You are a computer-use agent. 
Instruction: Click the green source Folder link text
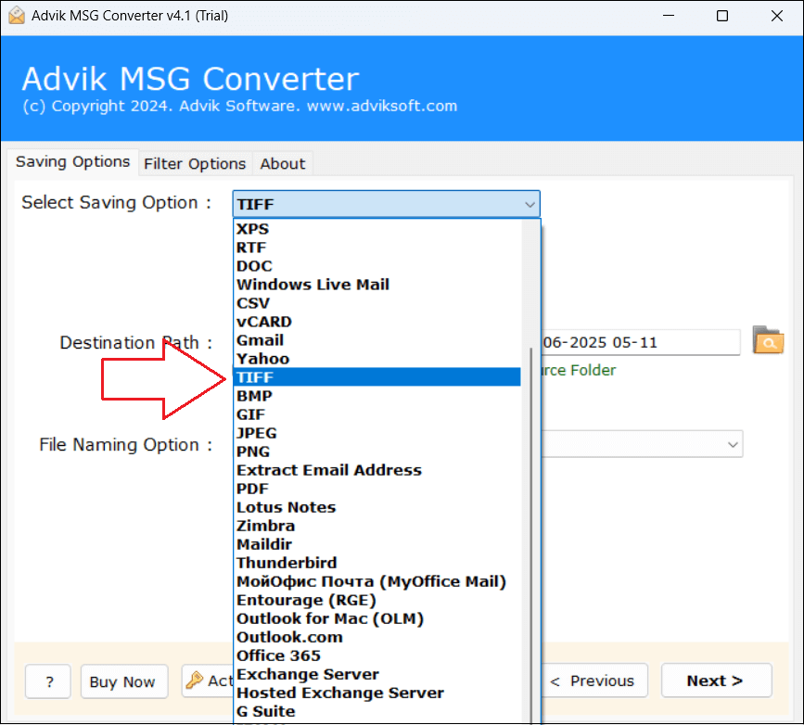coord(579,370)
